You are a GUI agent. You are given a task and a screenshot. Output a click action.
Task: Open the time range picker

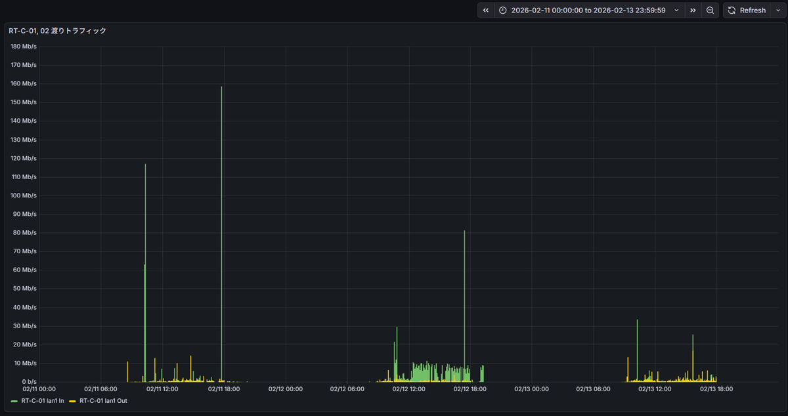coord(589,10)
